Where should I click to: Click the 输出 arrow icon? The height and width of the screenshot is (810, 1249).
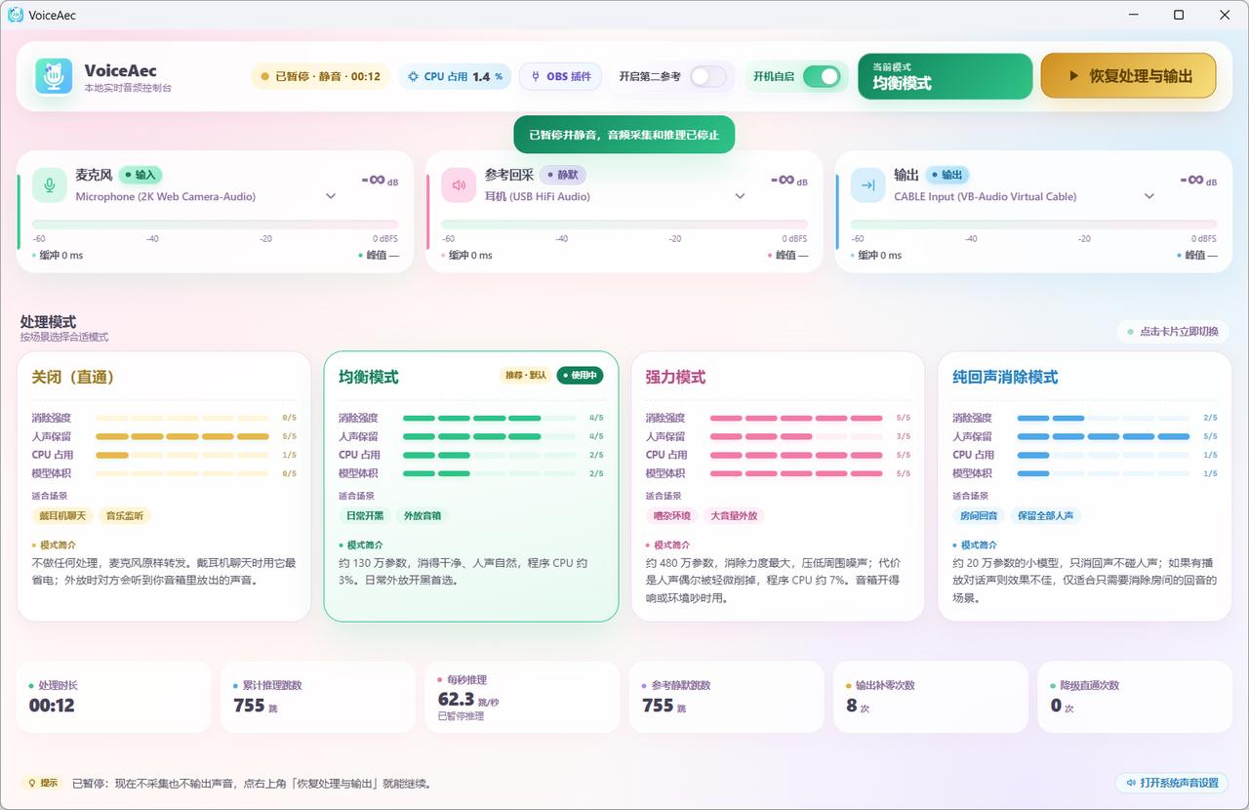tap(867, 185)
